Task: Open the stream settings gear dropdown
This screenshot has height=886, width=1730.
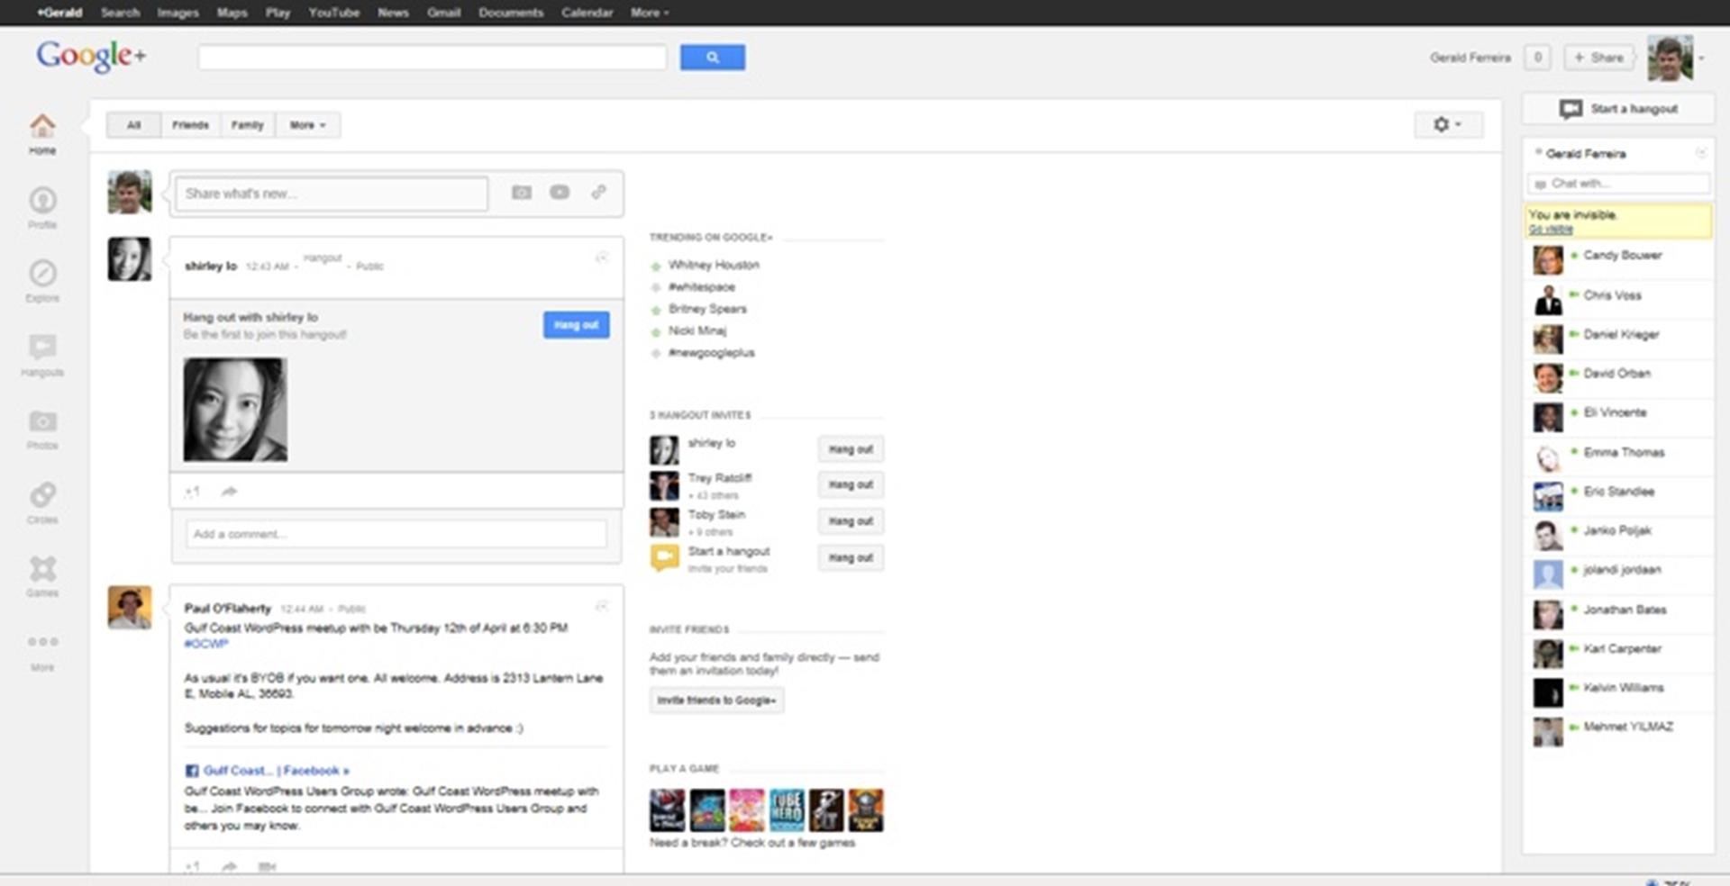Action: 1448,124
